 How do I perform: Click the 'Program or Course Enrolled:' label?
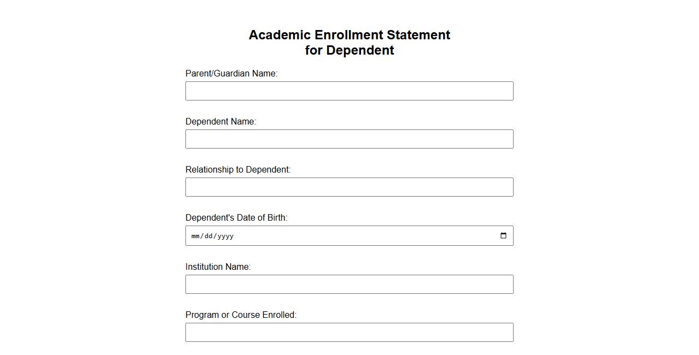[x=241, y=315]
